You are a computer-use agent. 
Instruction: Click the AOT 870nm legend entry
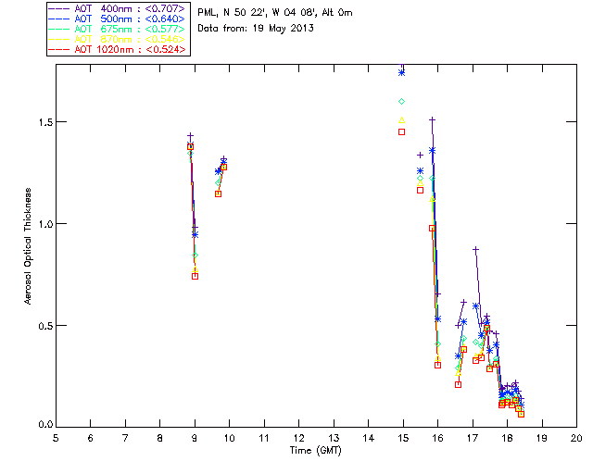point(117,39)
